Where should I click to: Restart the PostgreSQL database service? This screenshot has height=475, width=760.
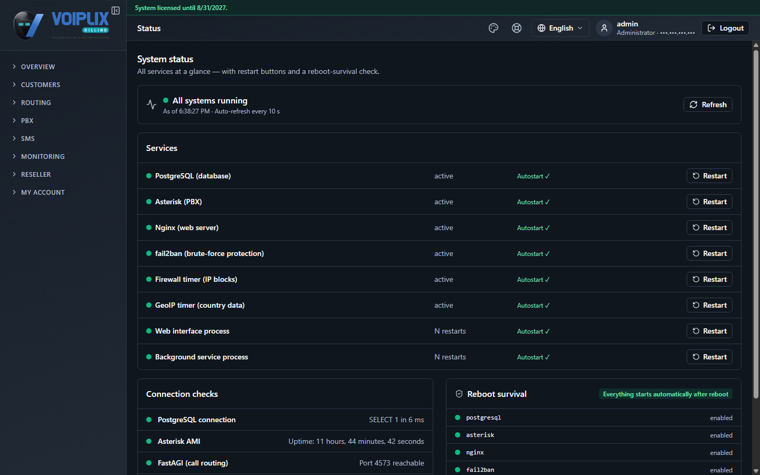(x=709, y=176)
